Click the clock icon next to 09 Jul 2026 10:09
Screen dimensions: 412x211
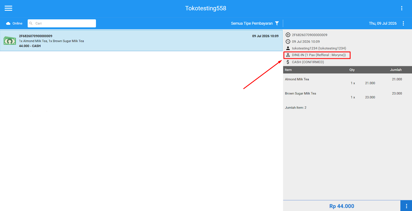[288, 41]
